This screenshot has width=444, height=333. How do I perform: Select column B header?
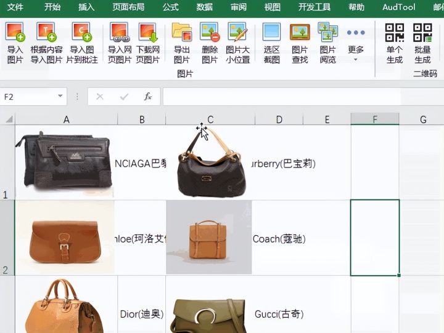[142, 119]
